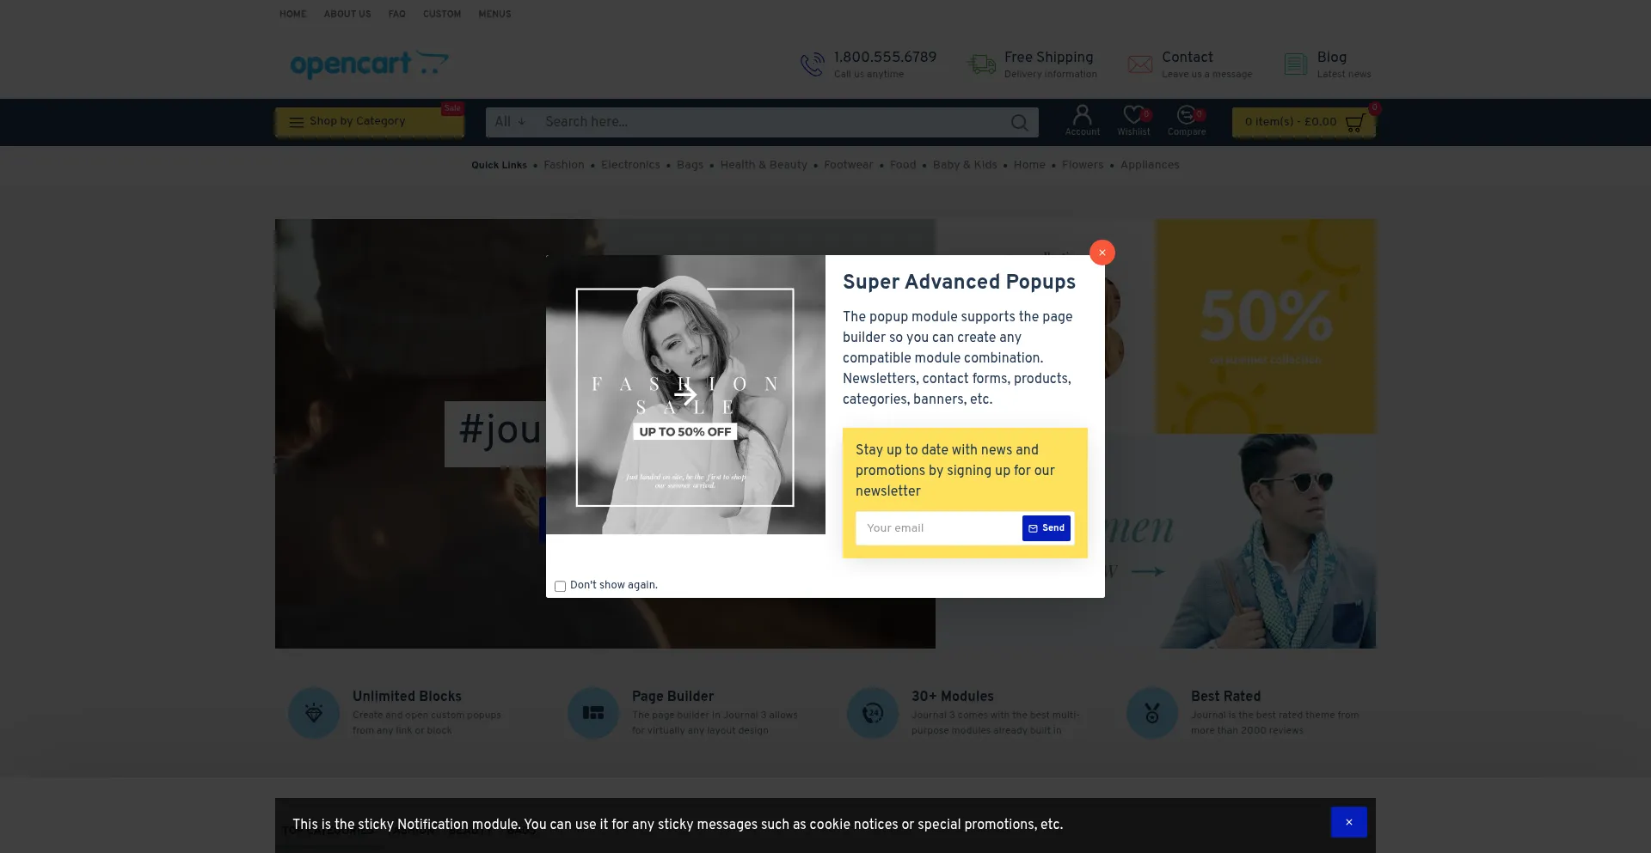1651x853 pixels.
Task: Select Health & Beauty quick link
Action: [764, 165]
